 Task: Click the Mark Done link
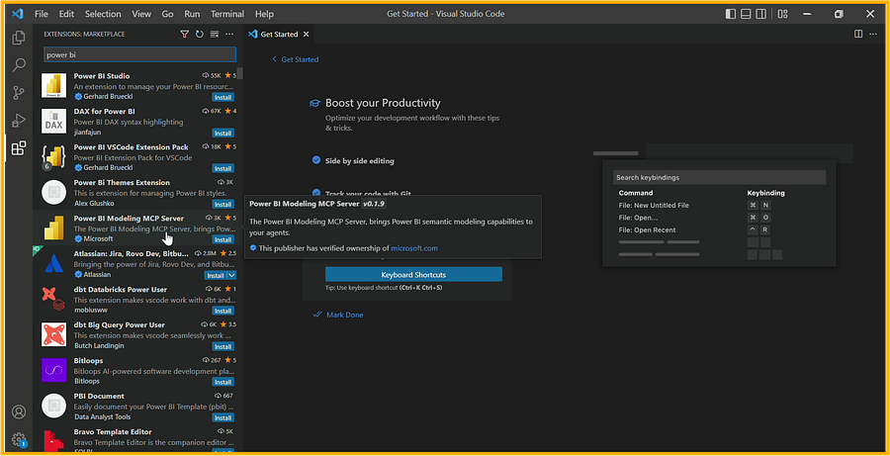tap(338, 315)
